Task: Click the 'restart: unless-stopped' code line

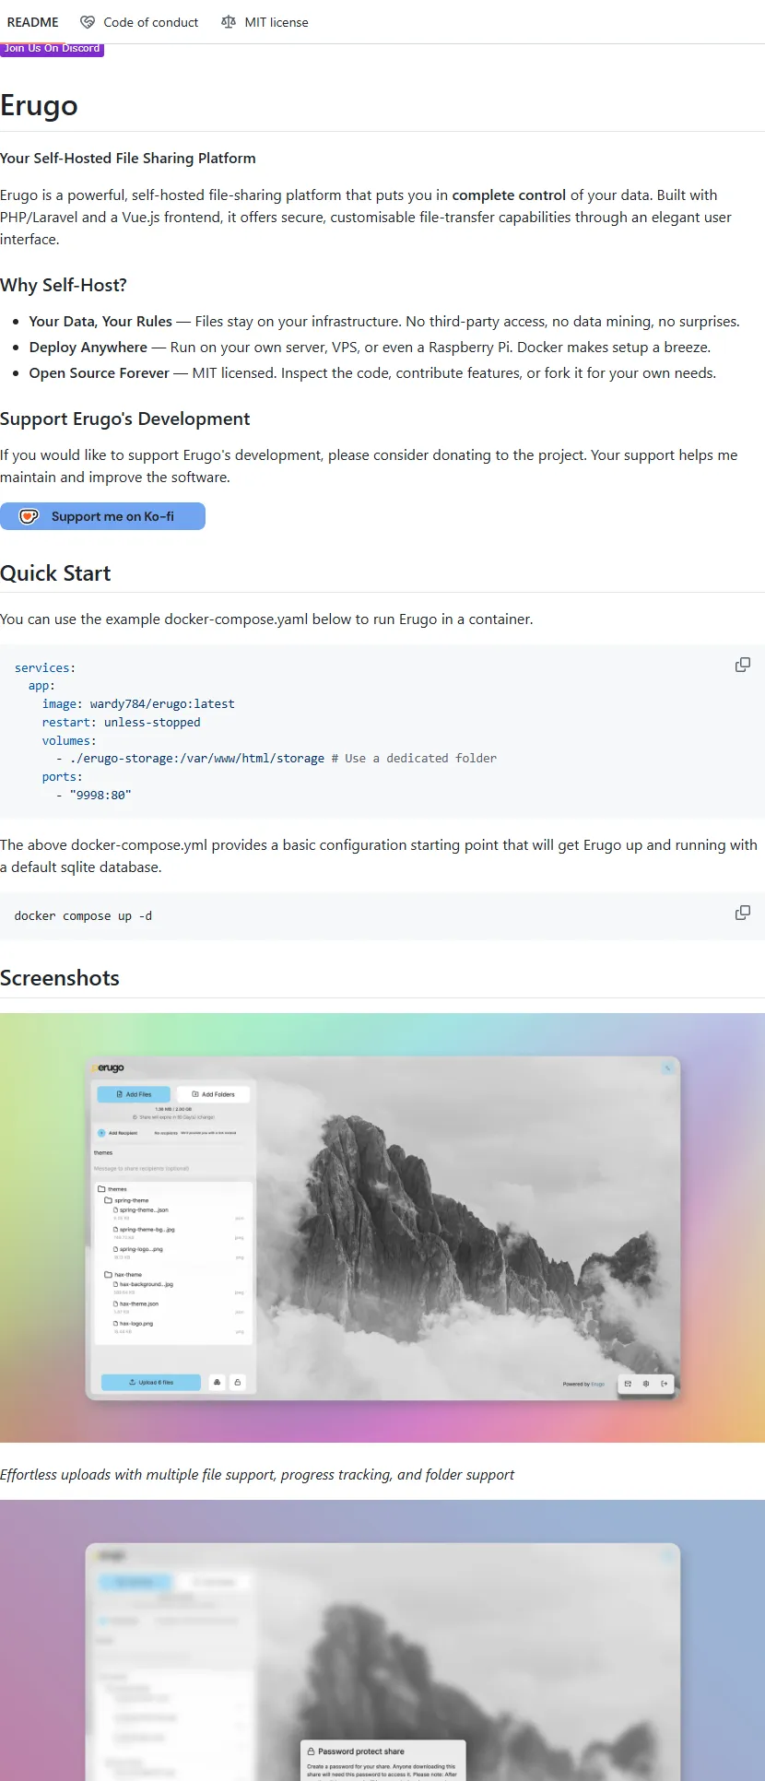Action: pos(121,723)
